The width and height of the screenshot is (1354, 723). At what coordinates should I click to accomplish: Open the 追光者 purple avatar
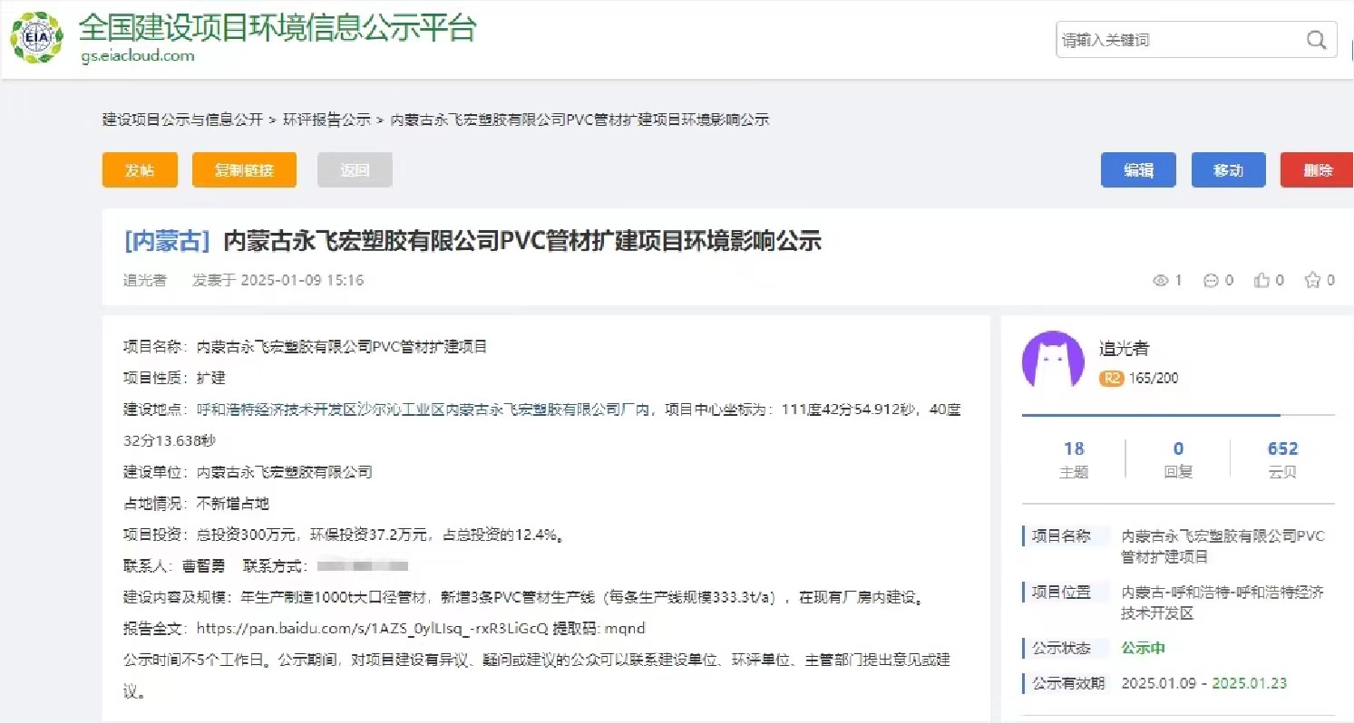pyautogui.click(x=1053, y=361)
